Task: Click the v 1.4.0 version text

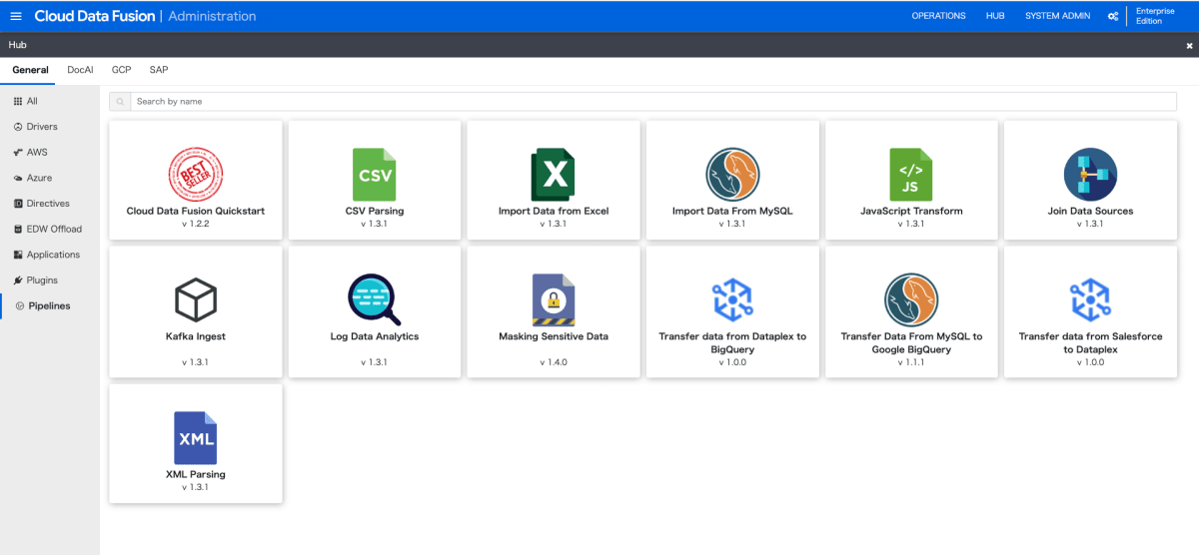Action: pos(554,362)
